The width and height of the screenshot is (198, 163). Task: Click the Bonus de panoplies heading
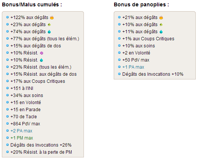click(x=141, y=4)
